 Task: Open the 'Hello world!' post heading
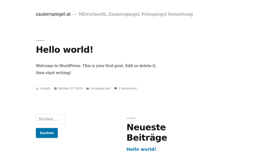pos(65,49)
